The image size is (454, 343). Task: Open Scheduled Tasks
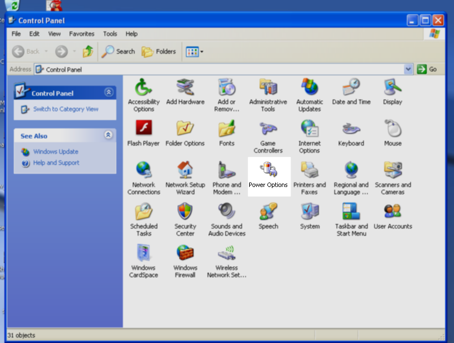pyautogui.click(x=143, y=220)
